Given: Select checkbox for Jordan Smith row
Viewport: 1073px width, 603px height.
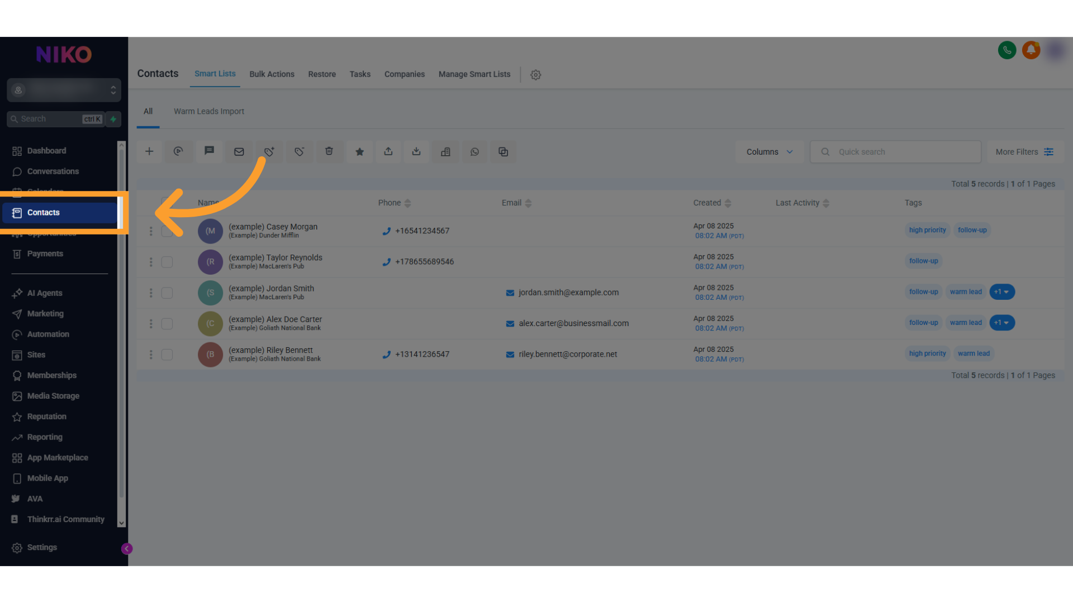Looking at the screenshot, I should [167, 293].
